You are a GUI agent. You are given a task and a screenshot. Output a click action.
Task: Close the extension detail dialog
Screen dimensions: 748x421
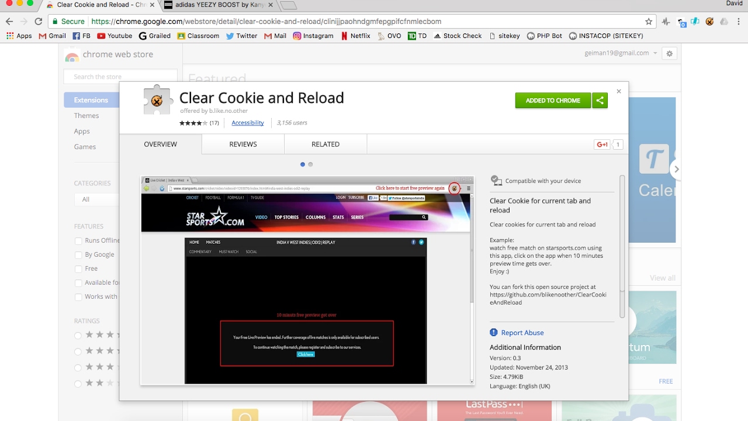pyautogui.click(x=619, y=91)
